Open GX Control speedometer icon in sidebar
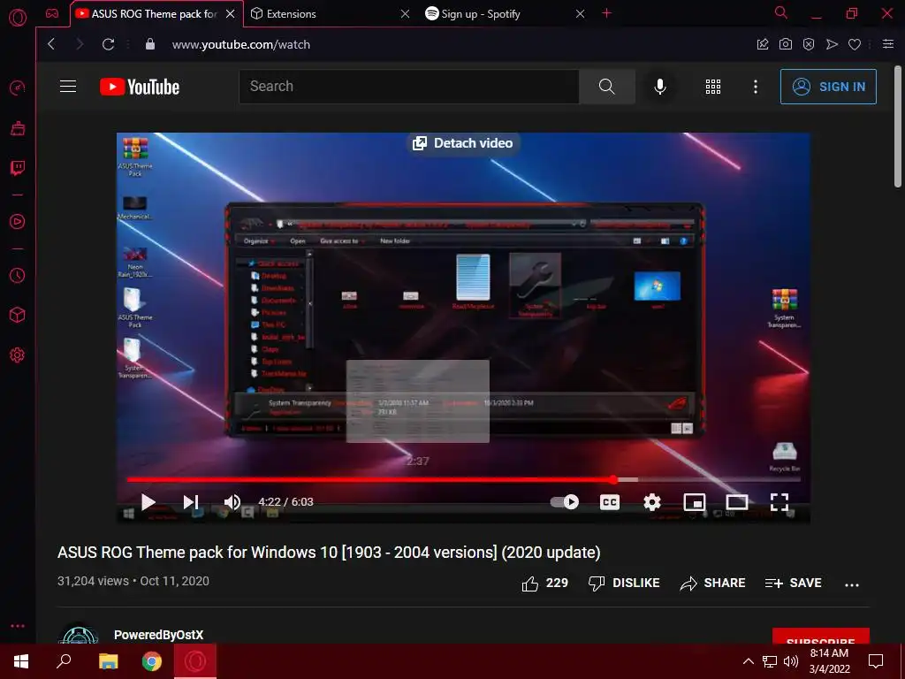 coord(18,88)
